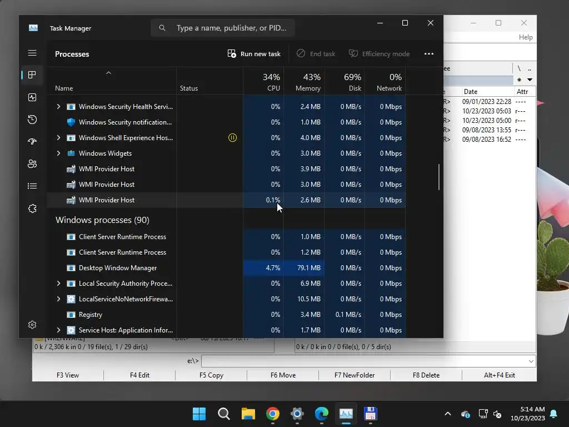The image size is (569, 427).
Task: Expand Local Security Authority Process
Action: pos(58,283)
